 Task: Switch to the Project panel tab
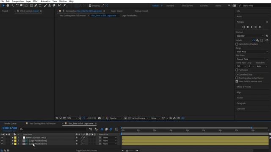tap(5, 11)
